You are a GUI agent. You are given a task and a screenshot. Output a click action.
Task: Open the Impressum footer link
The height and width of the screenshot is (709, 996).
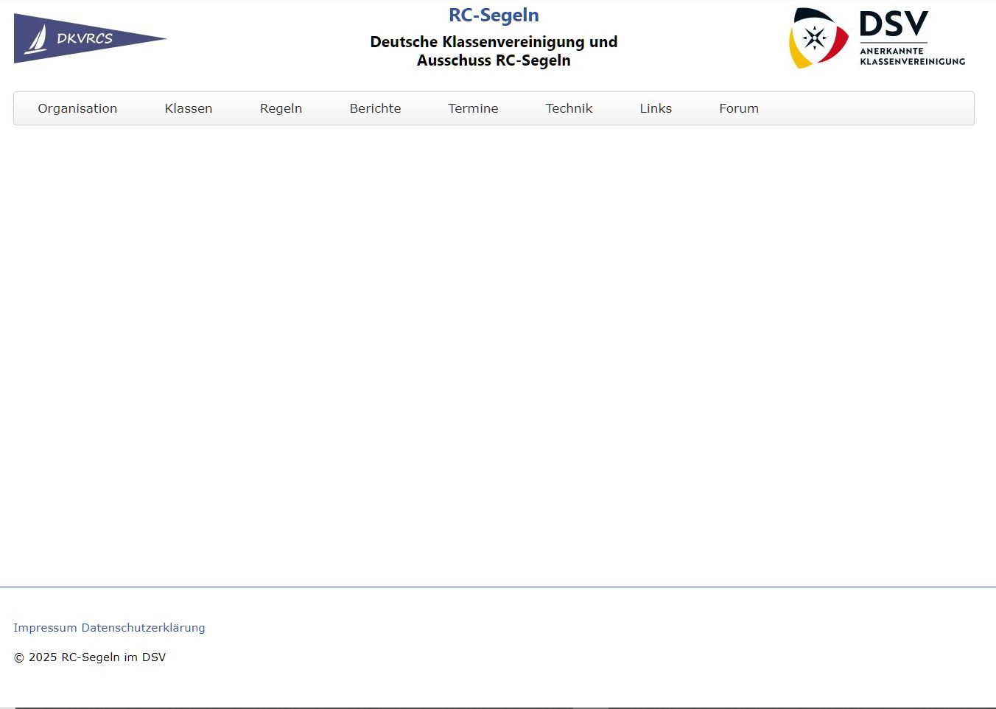[x=45, y=628]
